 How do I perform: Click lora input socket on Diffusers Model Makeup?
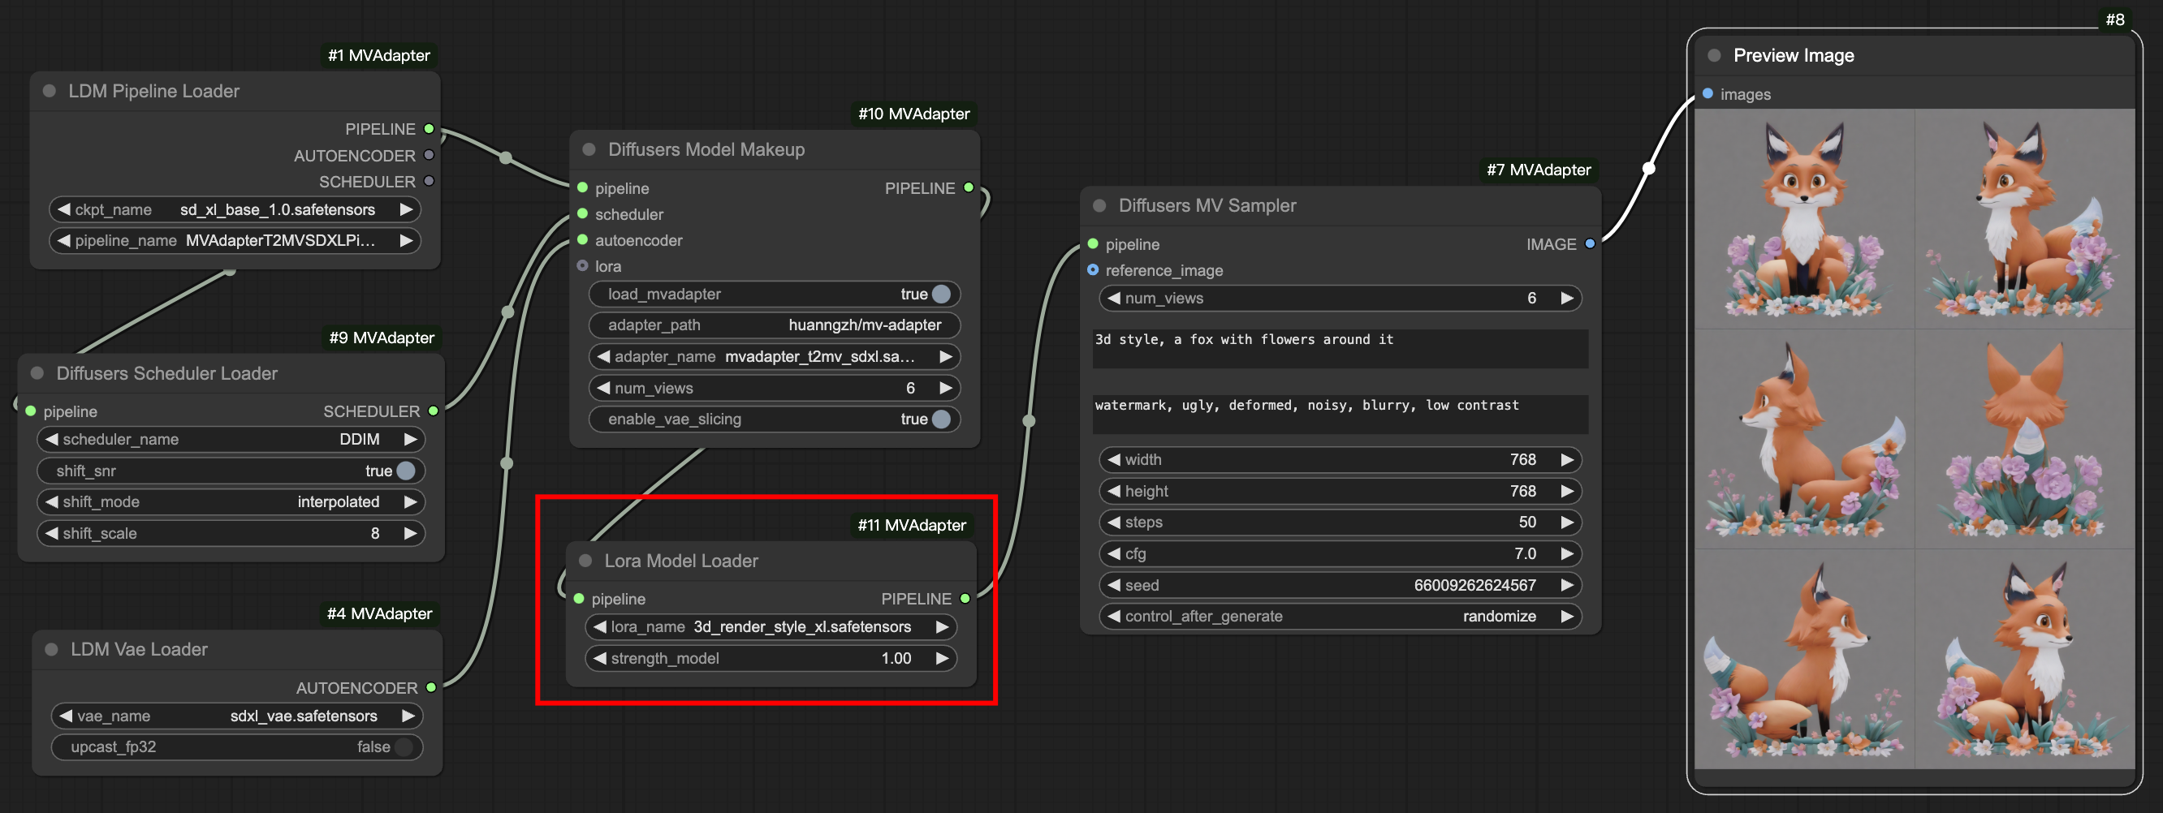click(x=583, y=266)
